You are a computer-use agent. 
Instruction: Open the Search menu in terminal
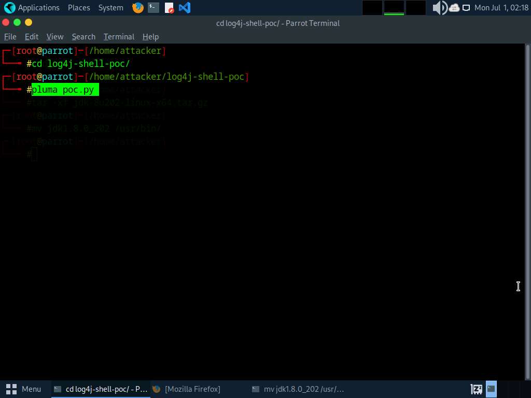point(83,37)
